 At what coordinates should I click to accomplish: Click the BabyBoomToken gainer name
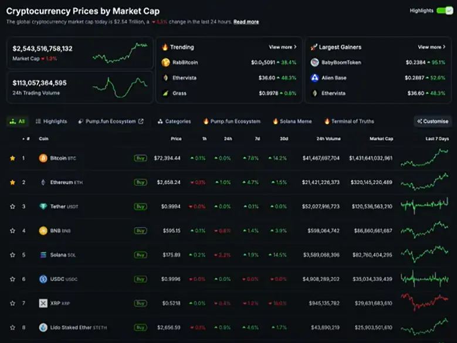[x=341, y=62]
